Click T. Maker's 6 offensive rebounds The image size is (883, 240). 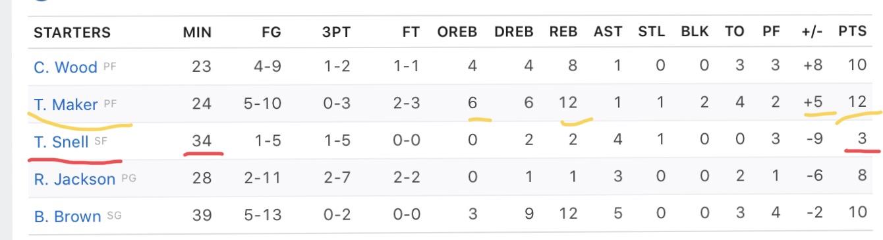point(472,104)
